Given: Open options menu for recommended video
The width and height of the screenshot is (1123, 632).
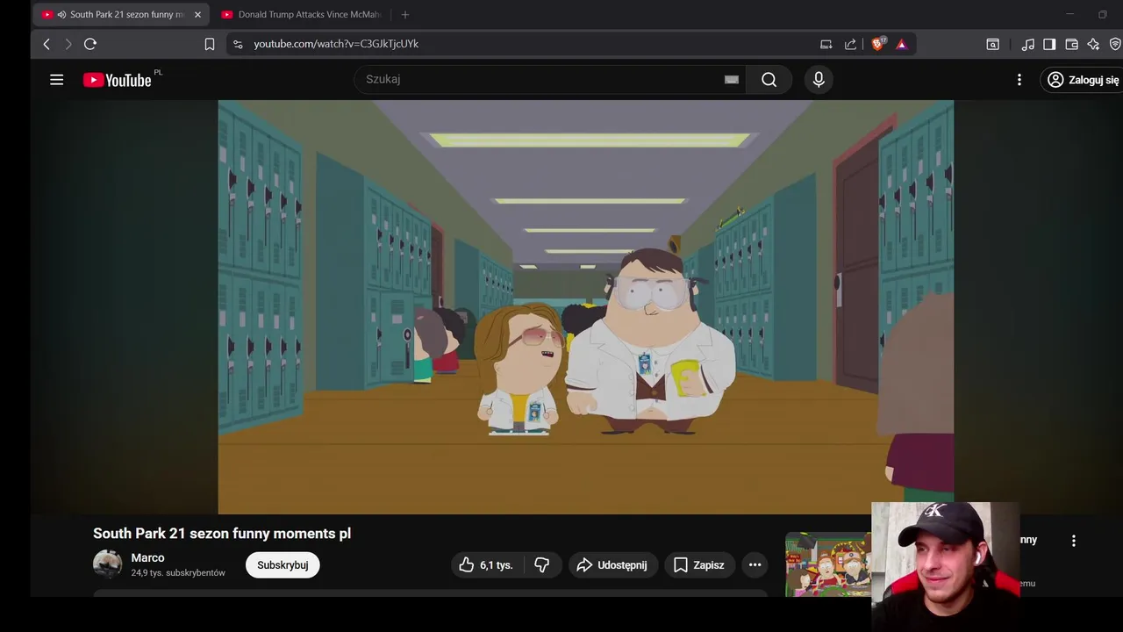Looking at the screenshot, I should 1074,541.
